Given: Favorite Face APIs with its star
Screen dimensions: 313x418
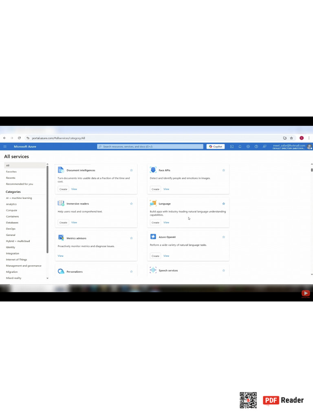Looking at the screenshot, I should click(x=224, y=170).
